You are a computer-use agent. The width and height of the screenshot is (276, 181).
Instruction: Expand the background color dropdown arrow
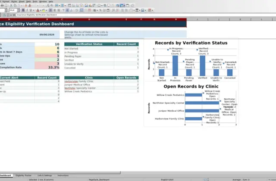tap(46, 10)
